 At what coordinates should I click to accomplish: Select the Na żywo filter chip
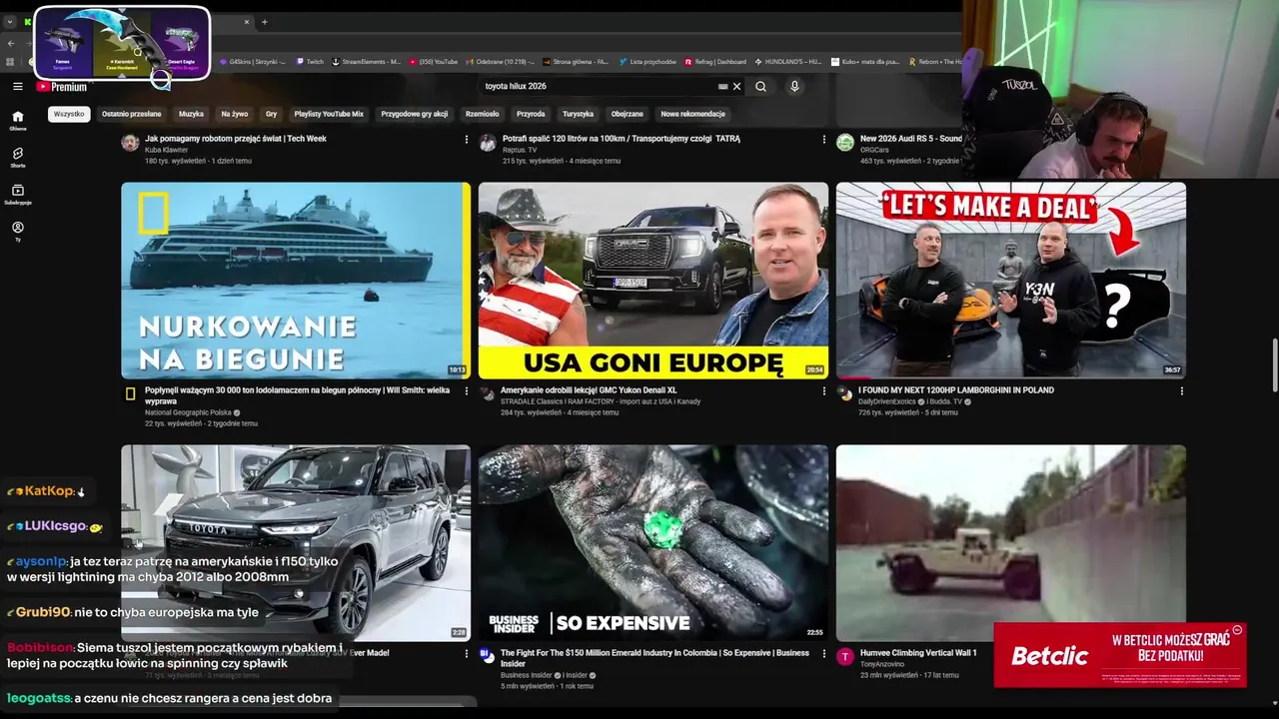(x=235, y=114)
